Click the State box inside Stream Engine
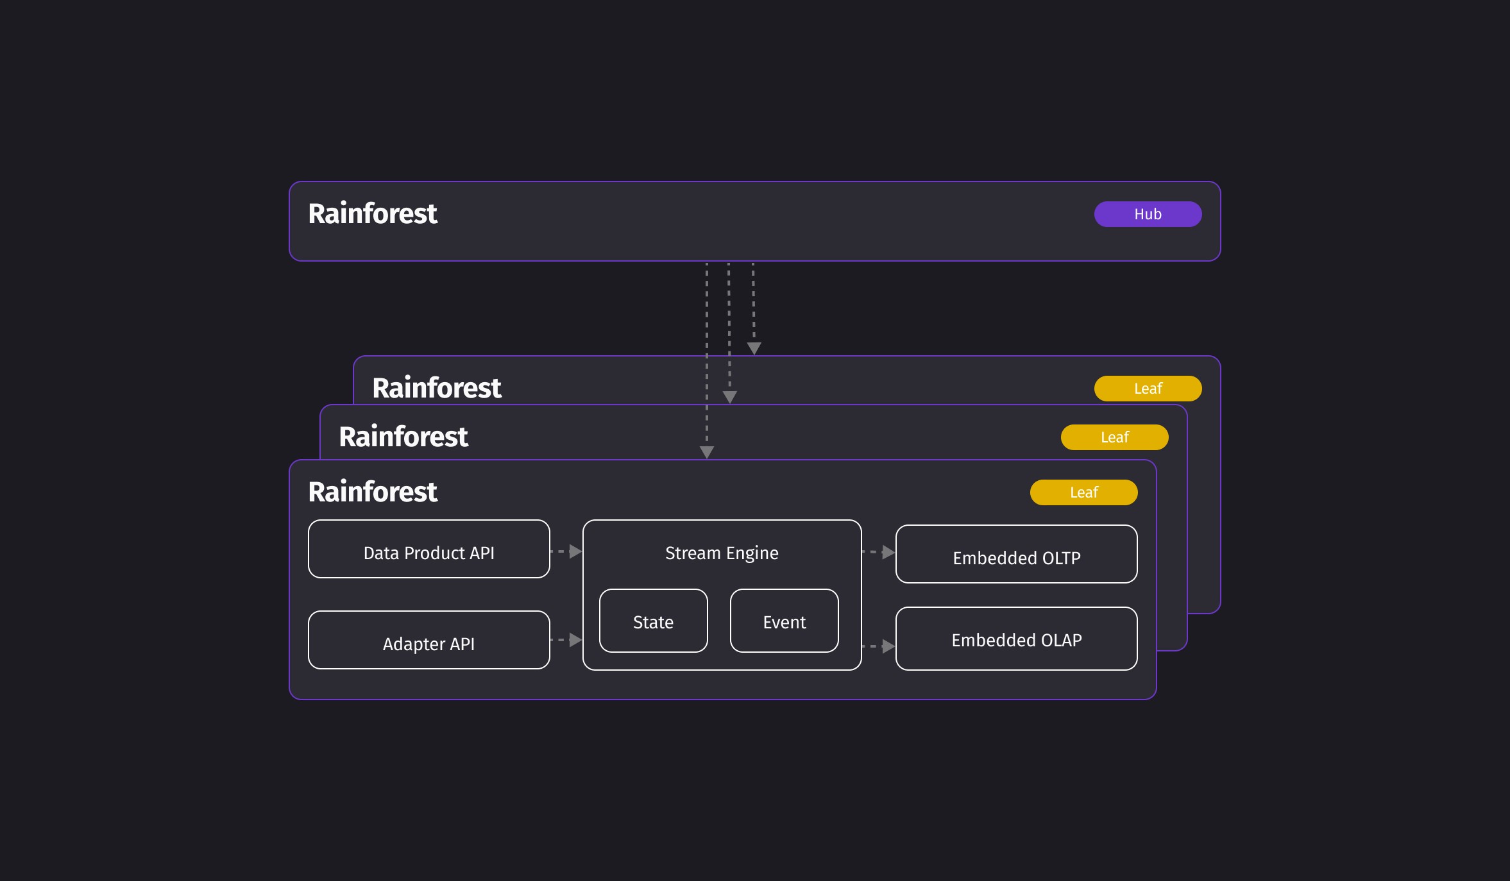Image resolution: width=1510 pixels, height=881 pixels. tap(654, 621)
